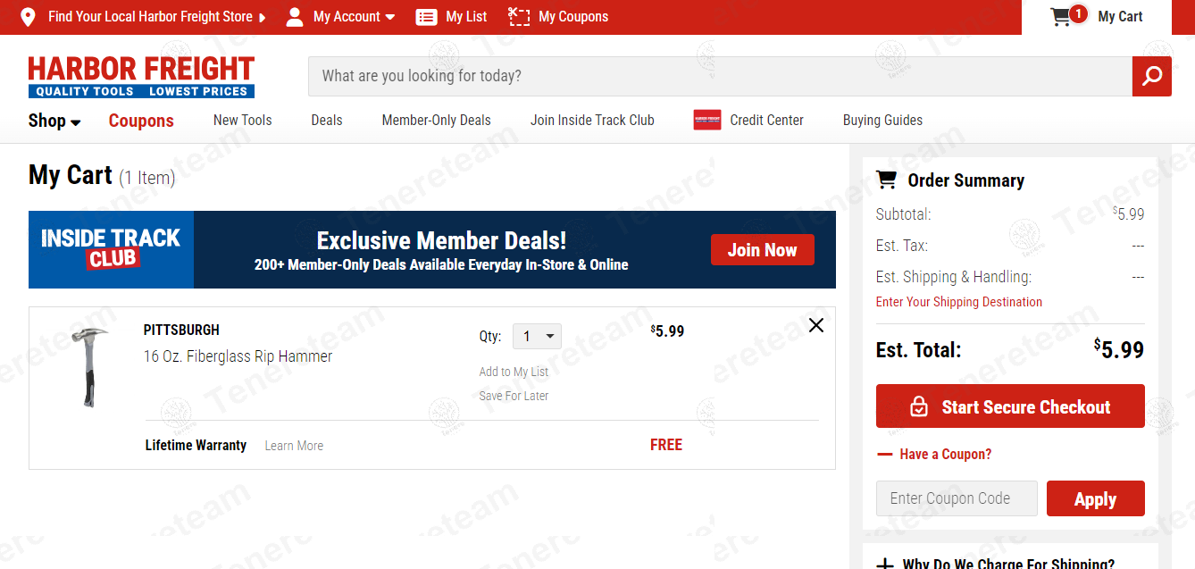Click the Enter Coupon Code field
The width and height of the screenshot is (1195, 569).
(x=957, y=498)
